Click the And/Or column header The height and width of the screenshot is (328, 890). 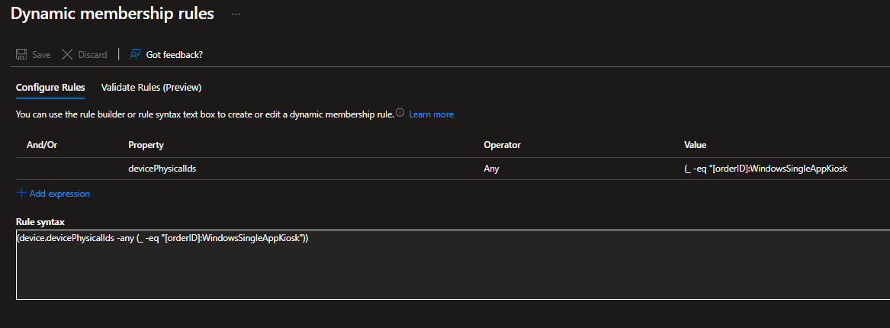tap(43, 145)
